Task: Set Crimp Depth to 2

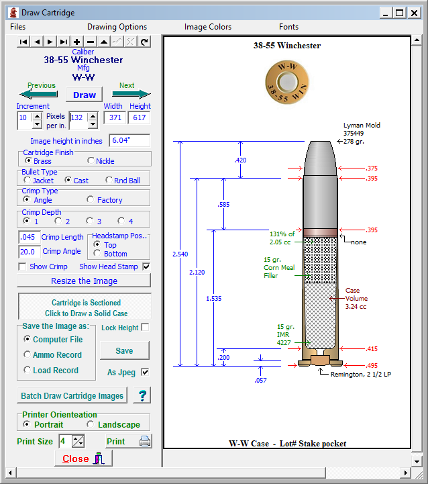Action: (x=58, y=221)
